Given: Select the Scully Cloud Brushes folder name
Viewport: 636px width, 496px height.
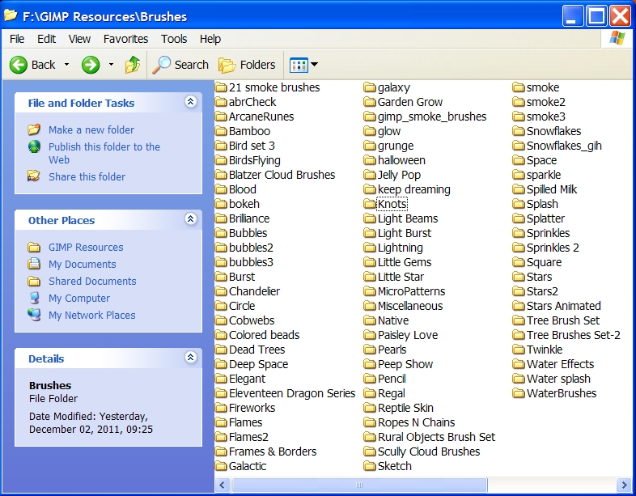Looking at the screenshot, I should pos(429,451).
